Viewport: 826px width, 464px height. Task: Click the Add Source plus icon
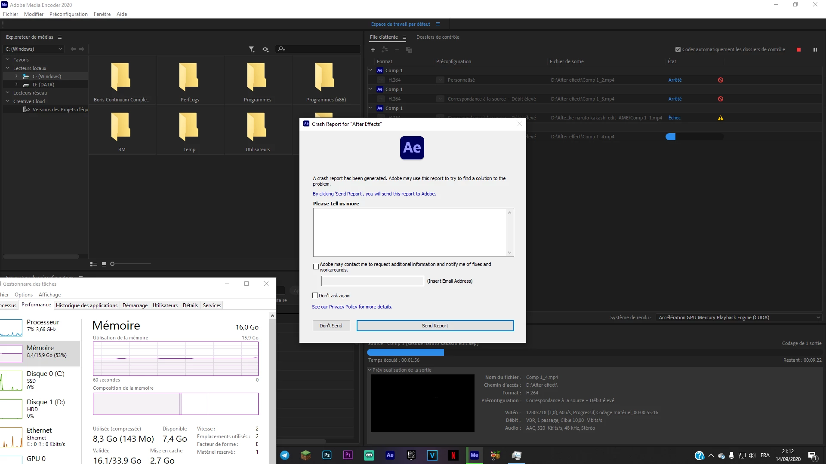pyautogui.click(x=373, y=50)
